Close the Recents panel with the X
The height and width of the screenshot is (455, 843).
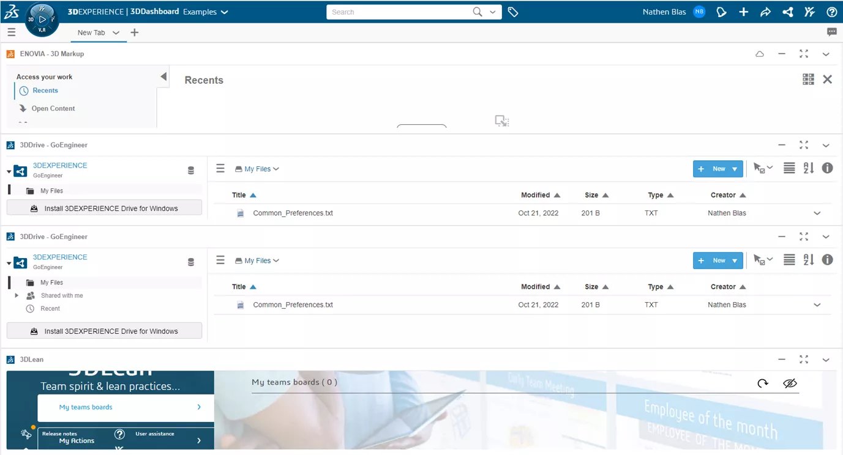[x=828, y=79]
